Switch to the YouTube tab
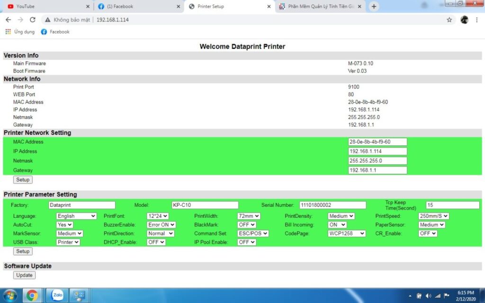Screen dimensions: 485x303 point(46,7)
